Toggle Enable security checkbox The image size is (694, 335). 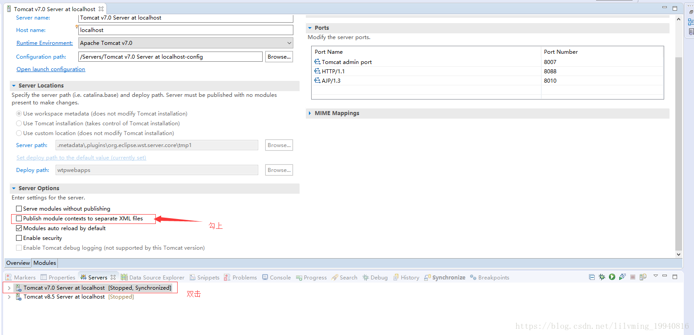(19, 238)
